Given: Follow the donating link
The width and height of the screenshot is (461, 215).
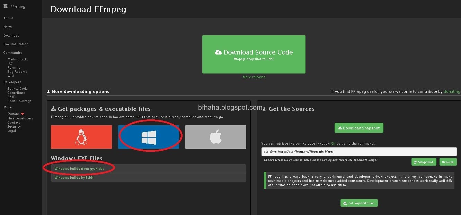Looking at the screenshot, I should coord(452,92).
